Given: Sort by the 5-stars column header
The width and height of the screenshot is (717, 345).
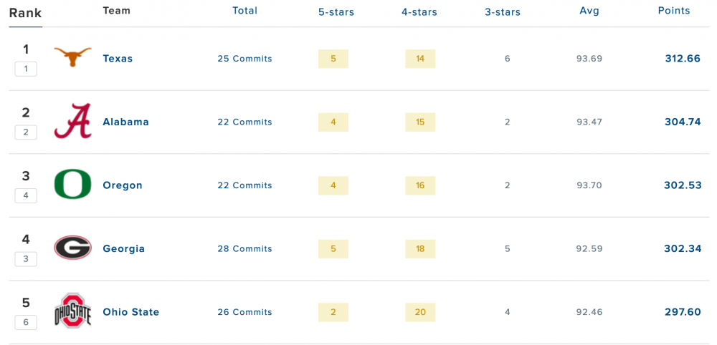Looking at the screenshot, I should pyautogui.click(x=336, y=11).
